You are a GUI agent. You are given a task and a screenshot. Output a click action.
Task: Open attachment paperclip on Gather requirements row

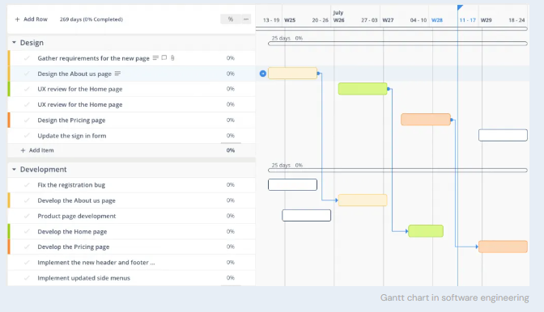[172, 58]
